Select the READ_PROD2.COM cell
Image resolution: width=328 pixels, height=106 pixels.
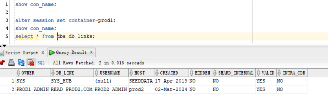pyautogui.click(x=72, y=89)
